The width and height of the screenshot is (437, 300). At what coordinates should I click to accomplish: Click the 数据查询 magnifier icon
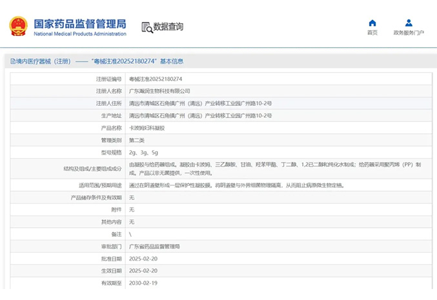pos(147,27)
